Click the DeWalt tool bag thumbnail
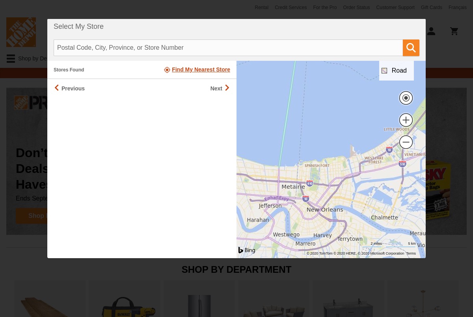This screenshot has width=473, height=317. 125,299
